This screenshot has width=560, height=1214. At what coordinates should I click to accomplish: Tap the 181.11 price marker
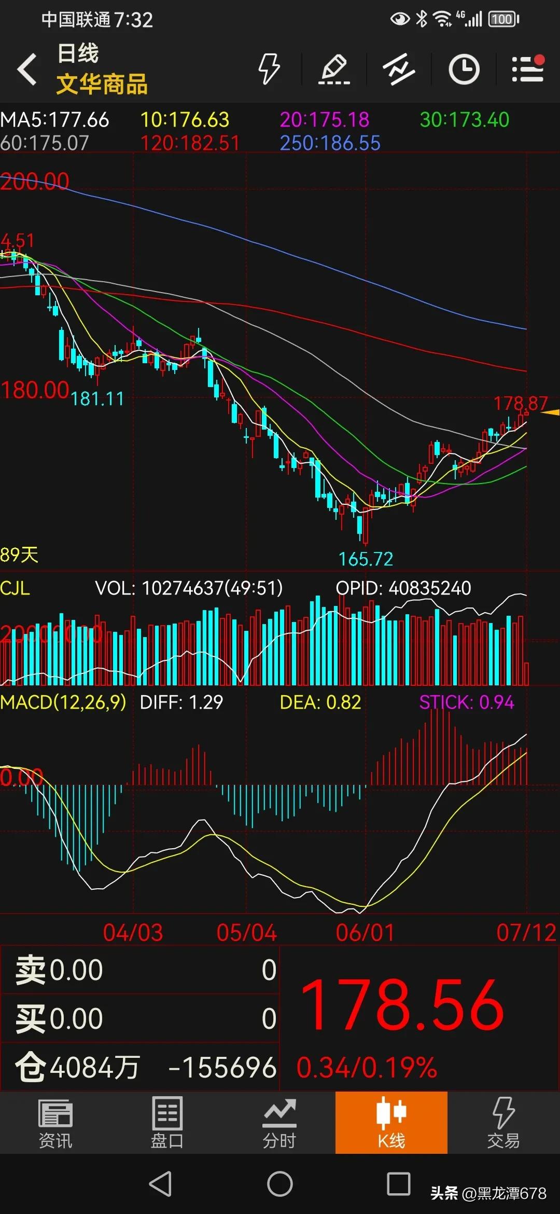click(x=97, y=399)
